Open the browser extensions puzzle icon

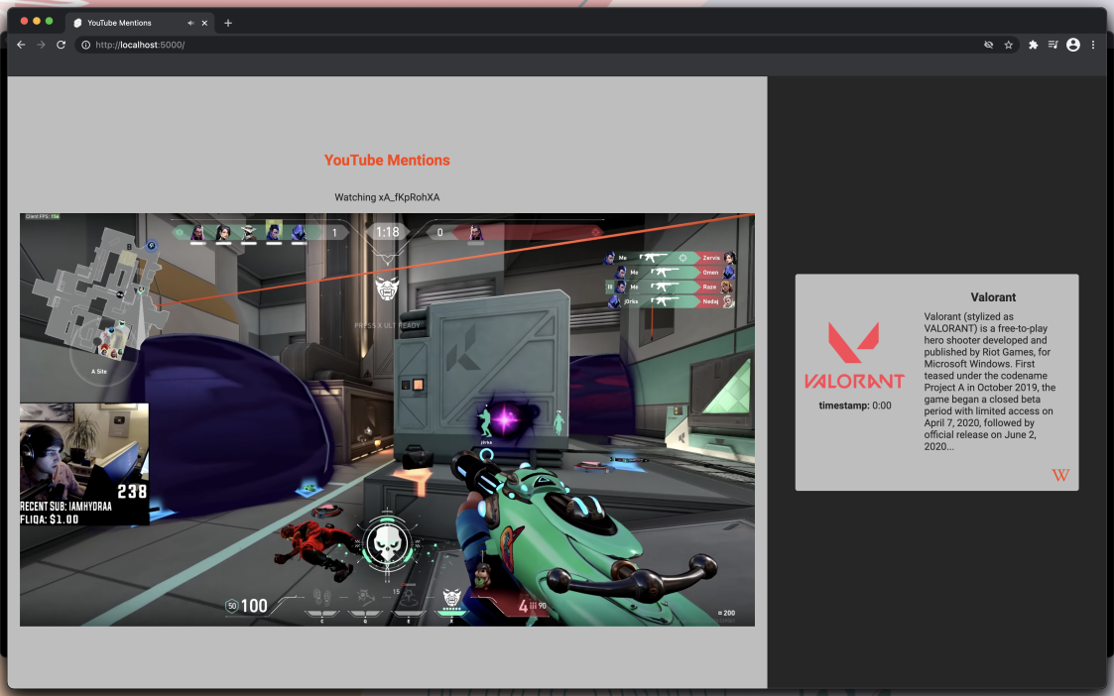click(x=1033, y=45)
